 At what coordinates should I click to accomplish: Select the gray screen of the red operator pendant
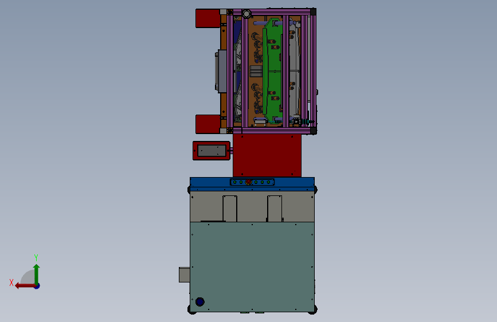coord(212,151)
